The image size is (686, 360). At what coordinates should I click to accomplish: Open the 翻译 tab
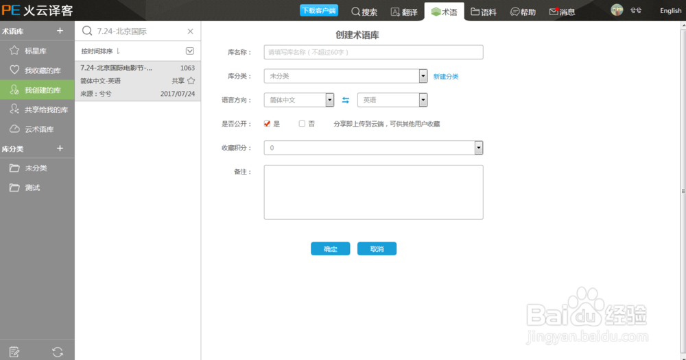pyautogui.click(x=404, y=12)
